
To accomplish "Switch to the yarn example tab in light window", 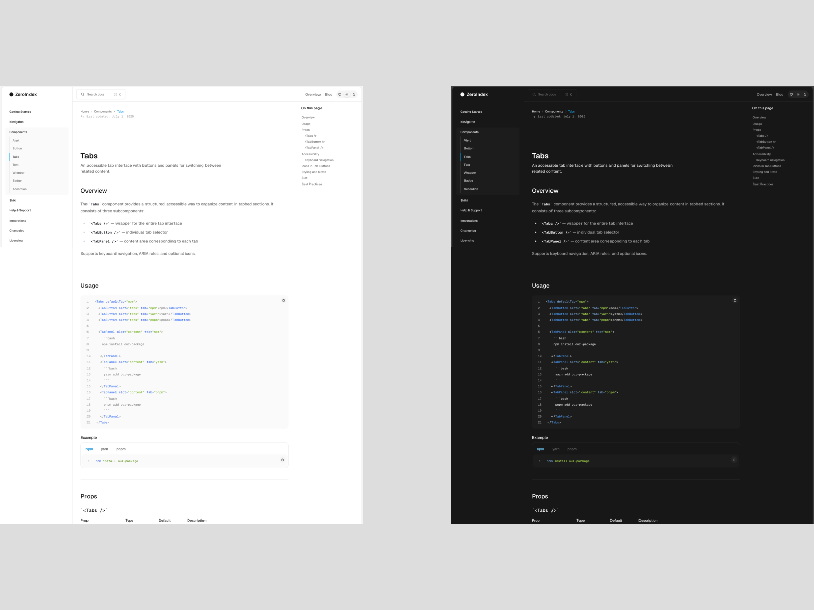I will (104, 449).
